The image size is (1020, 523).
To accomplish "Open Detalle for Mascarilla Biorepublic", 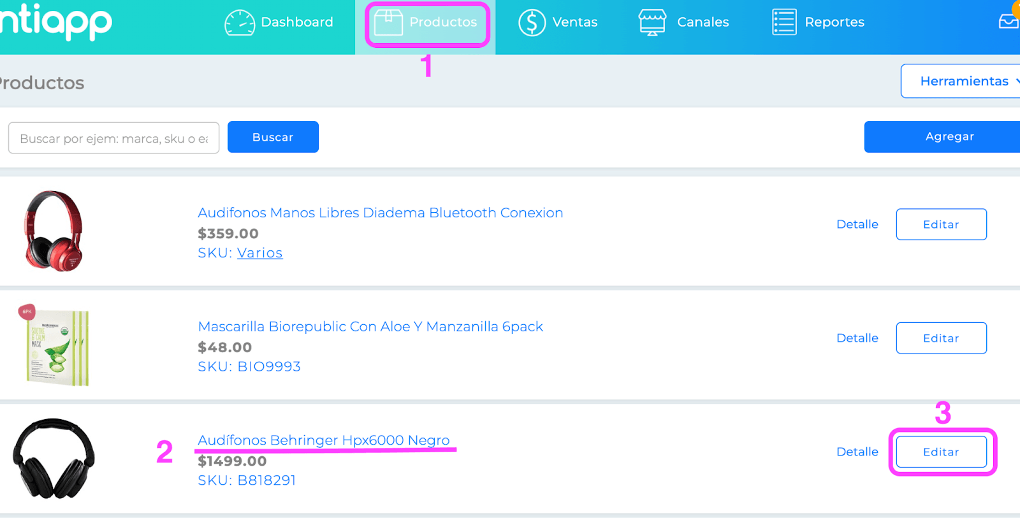I will [x=857, y=338].
